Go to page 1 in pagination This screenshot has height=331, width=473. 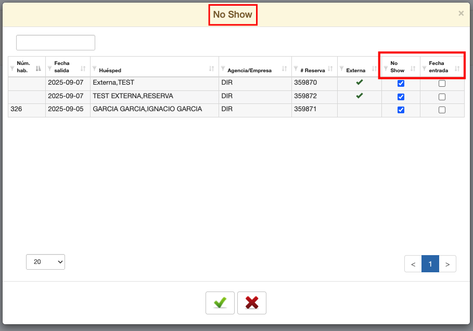(430, 264)
